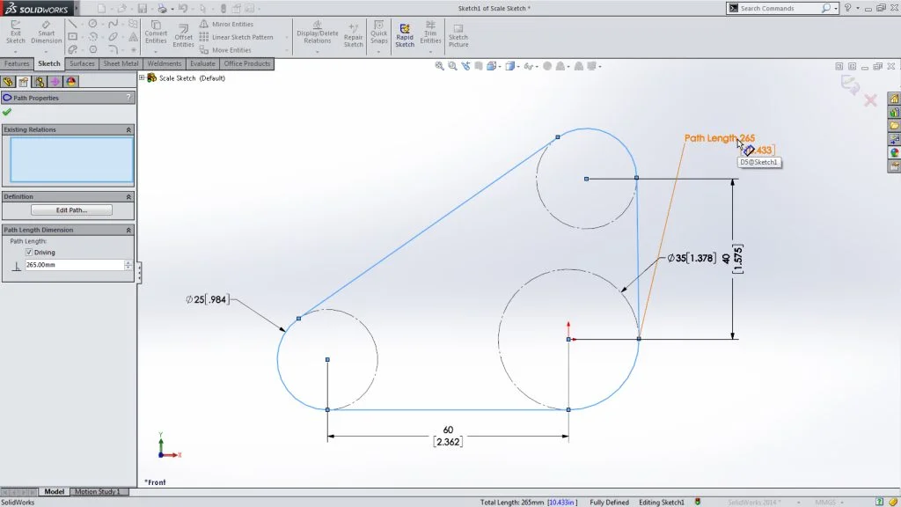Open the Linear Sketch Pattern dropdown arrow

(288, 37)
